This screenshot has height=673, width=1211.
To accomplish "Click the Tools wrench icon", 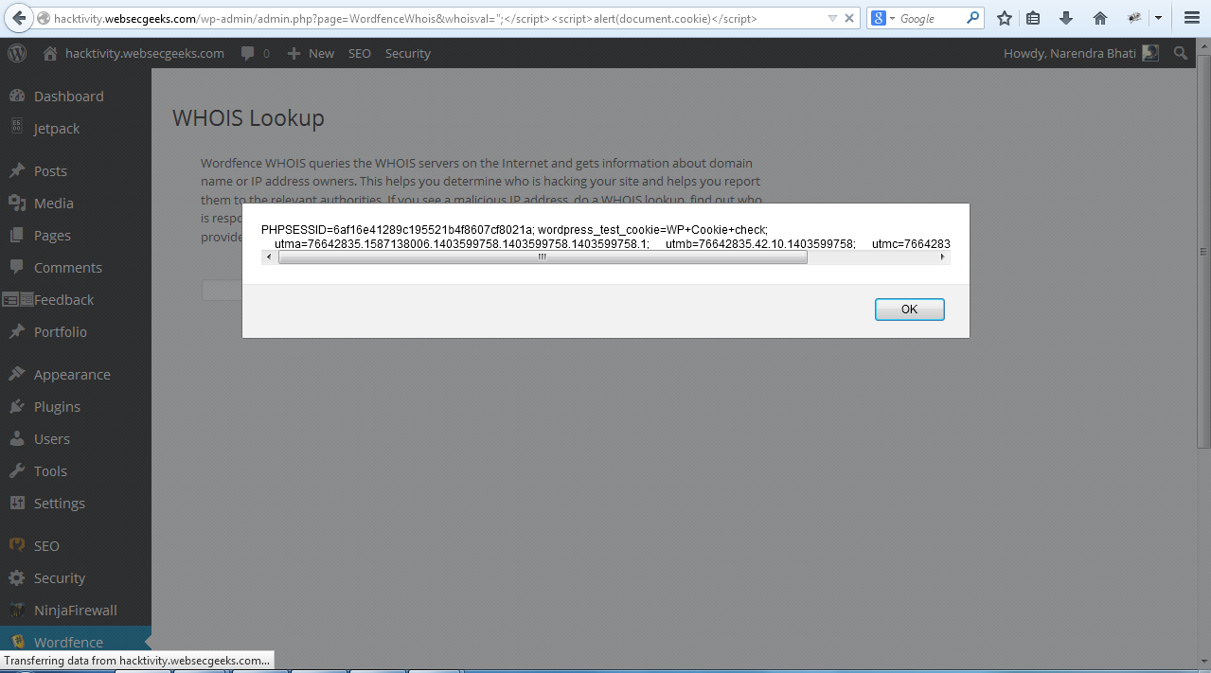I will click(x=17, y=470).
